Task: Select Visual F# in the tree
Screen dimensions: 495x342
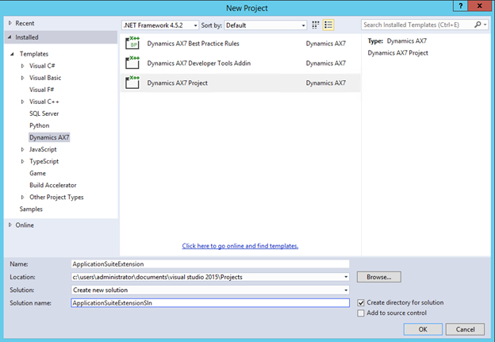Action: click(x=42, y=90)
